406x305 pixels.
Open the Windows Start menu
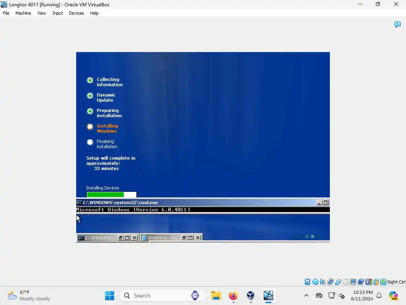[109, 295]
